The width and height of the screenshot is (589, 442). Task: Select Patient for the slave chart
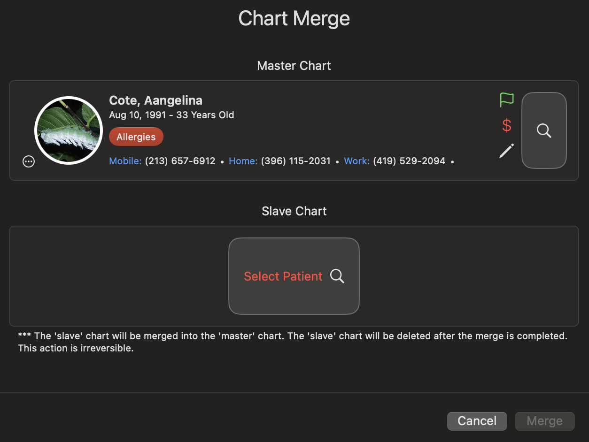(x=294, y=276)
